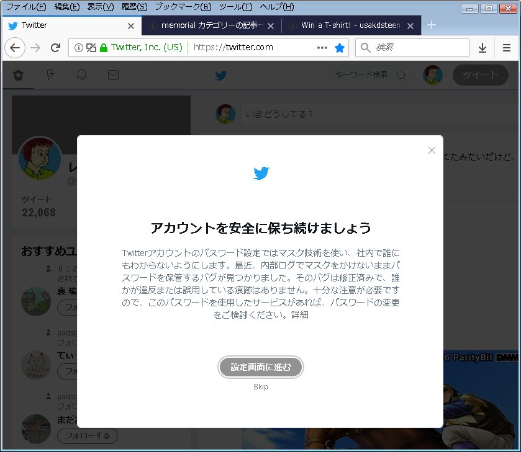
Task: Open the Twitter home timeline icon
Action: 17,74
